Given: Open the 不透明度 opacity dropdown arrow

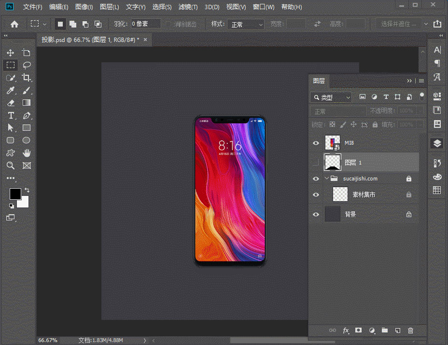Looking at the screenshot, I should click(x=420, y=111).
